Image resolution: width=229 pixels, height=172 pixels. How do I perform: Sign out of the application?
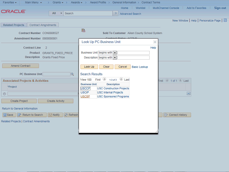tap(220, 8)
